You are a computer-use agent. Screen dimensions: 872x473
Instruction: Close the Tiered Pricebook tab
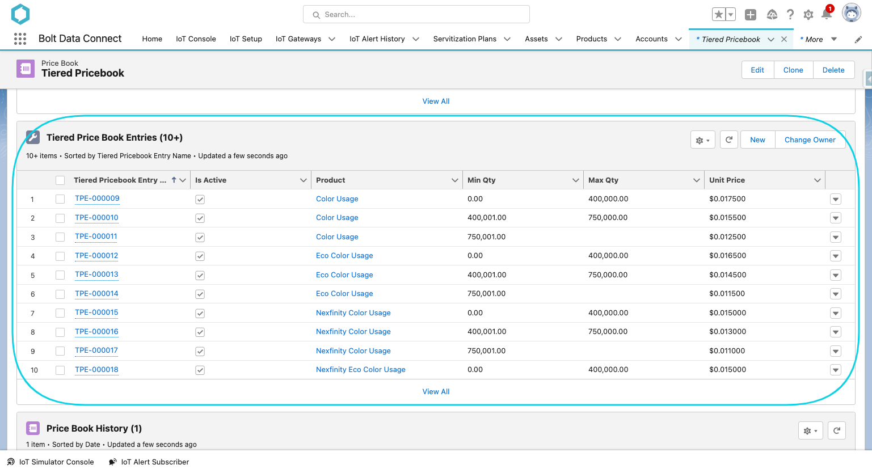783,39
